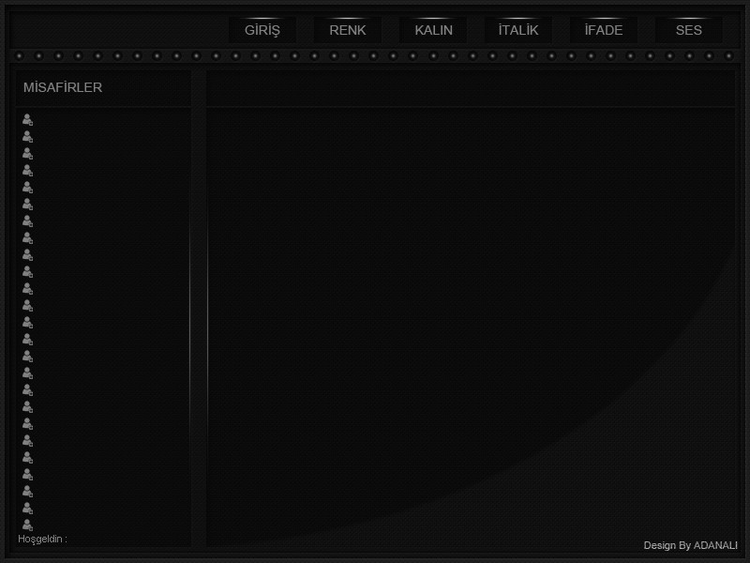Toggle KALIN bold text formatting

[433, 30]
